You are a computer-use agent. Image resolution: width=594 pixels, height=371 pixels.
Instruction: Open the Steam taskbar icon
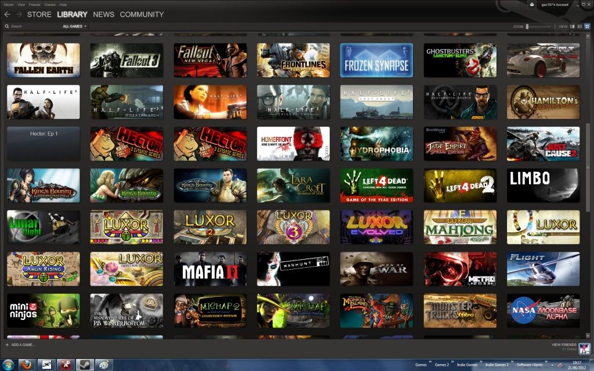pyautogui.click(x=85, y=365)
